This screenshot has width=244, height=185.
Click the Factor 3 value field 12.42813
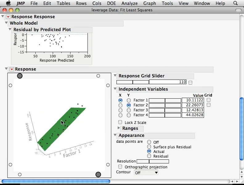pyautogui.click(x=193, y=110)
